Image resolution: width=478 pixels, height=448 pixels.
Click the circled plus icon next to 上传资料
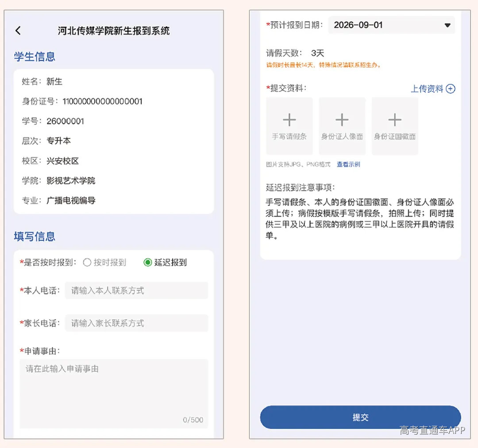[450, 88]
